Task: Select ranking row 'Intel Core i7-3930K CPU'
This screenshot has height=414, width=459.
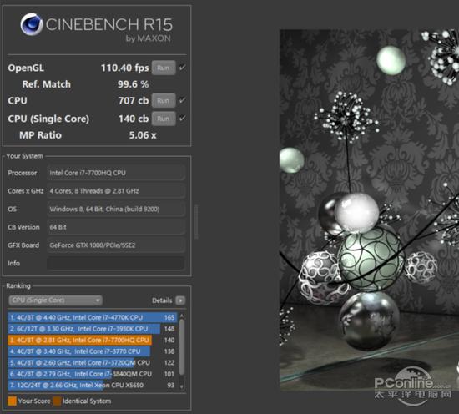Action: point(92,329)
